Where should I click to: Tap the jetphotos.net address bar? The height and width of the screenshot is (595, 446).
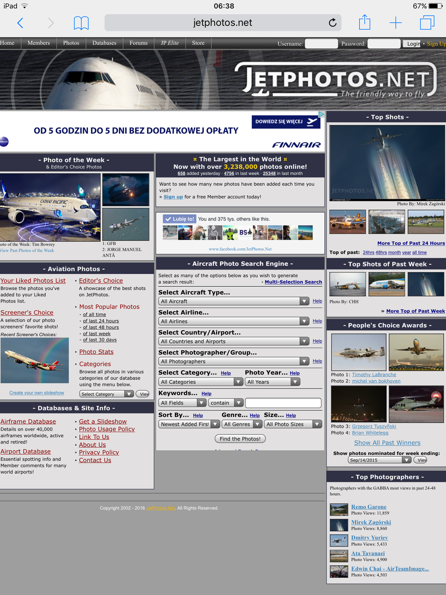point(223,23)
